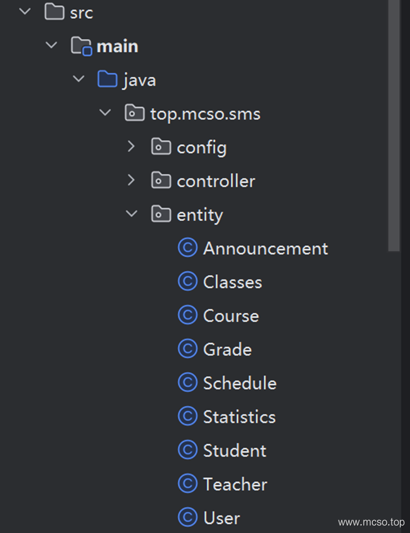Select the User class file
This screenshot has height=533, width=410.
click(x=209, y=517)
